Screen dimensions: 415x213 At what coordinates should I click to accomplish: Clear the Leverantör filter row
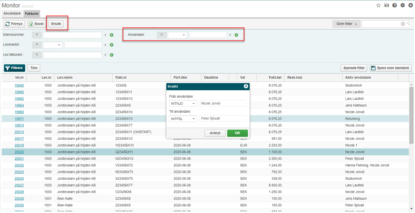tap(105, 45)
